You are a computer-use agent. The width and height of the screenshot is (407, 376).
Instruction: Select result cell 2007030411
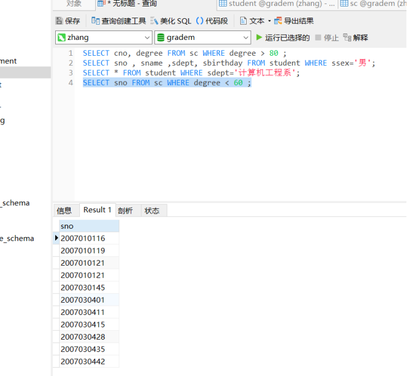point(89,312)
